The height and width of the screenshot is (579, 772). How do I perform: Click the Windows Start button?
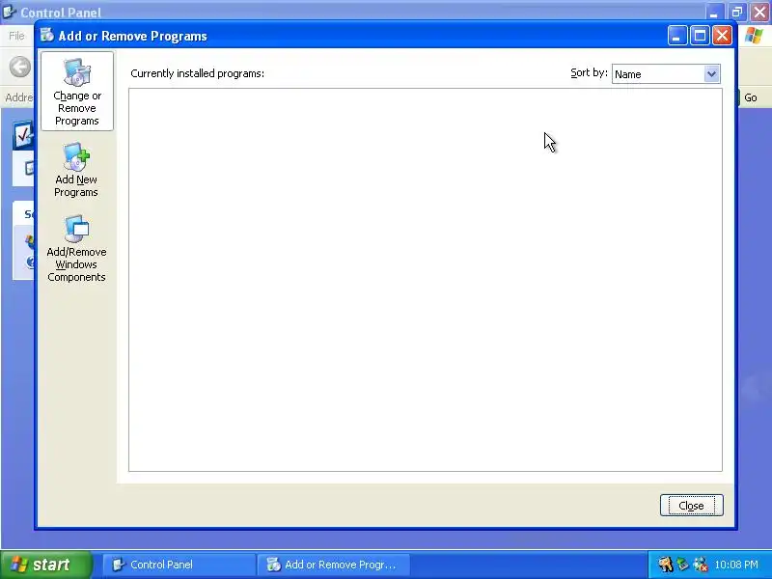coord(46,565)
